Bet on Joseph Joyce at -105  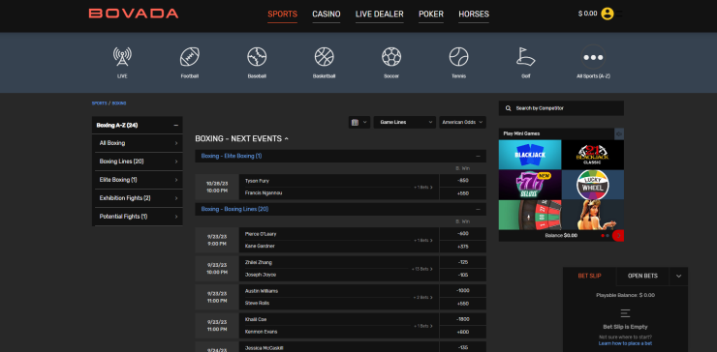click(463, 275)
